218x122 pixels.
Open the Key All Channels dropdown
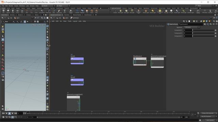pyautogui.click(x=208, y=117)
